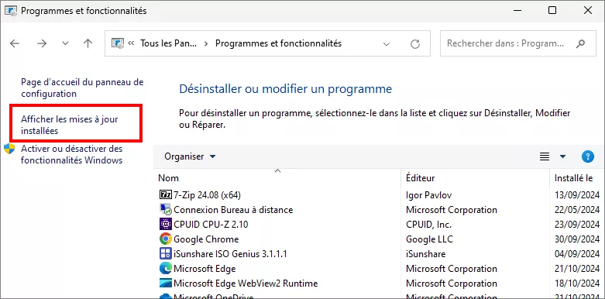Click the iSunshare ISO Genius icon
The height and width of the screenshot is (299, 605).
(165, 253)
